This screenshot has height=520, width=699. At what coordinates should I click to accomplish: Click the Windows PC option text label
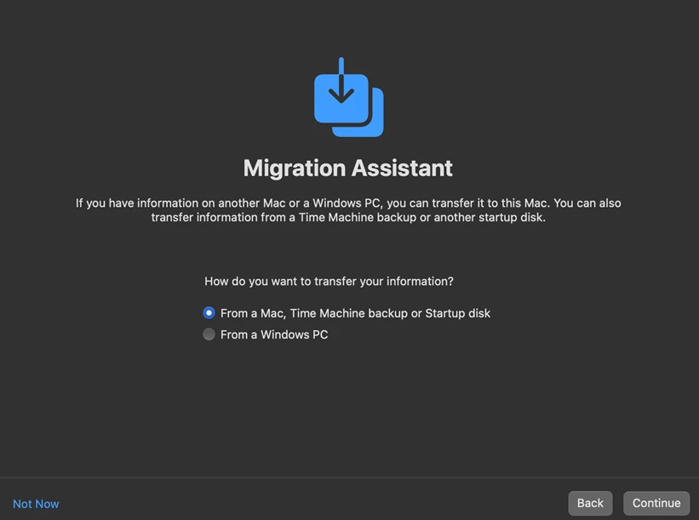(x=274, y=334)
